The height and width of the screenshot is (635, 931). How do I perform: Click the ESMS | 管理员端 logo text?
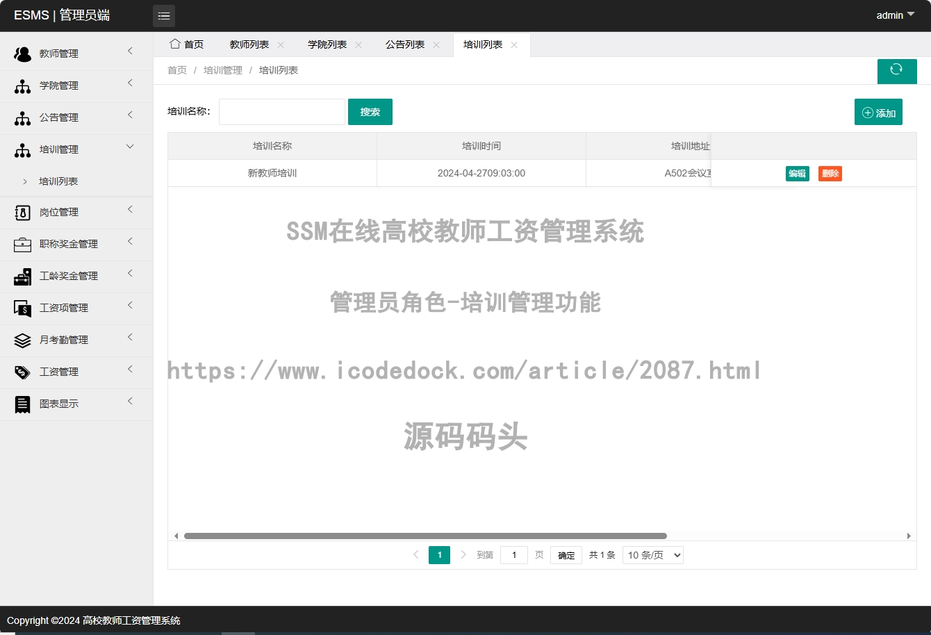(62, 15)
